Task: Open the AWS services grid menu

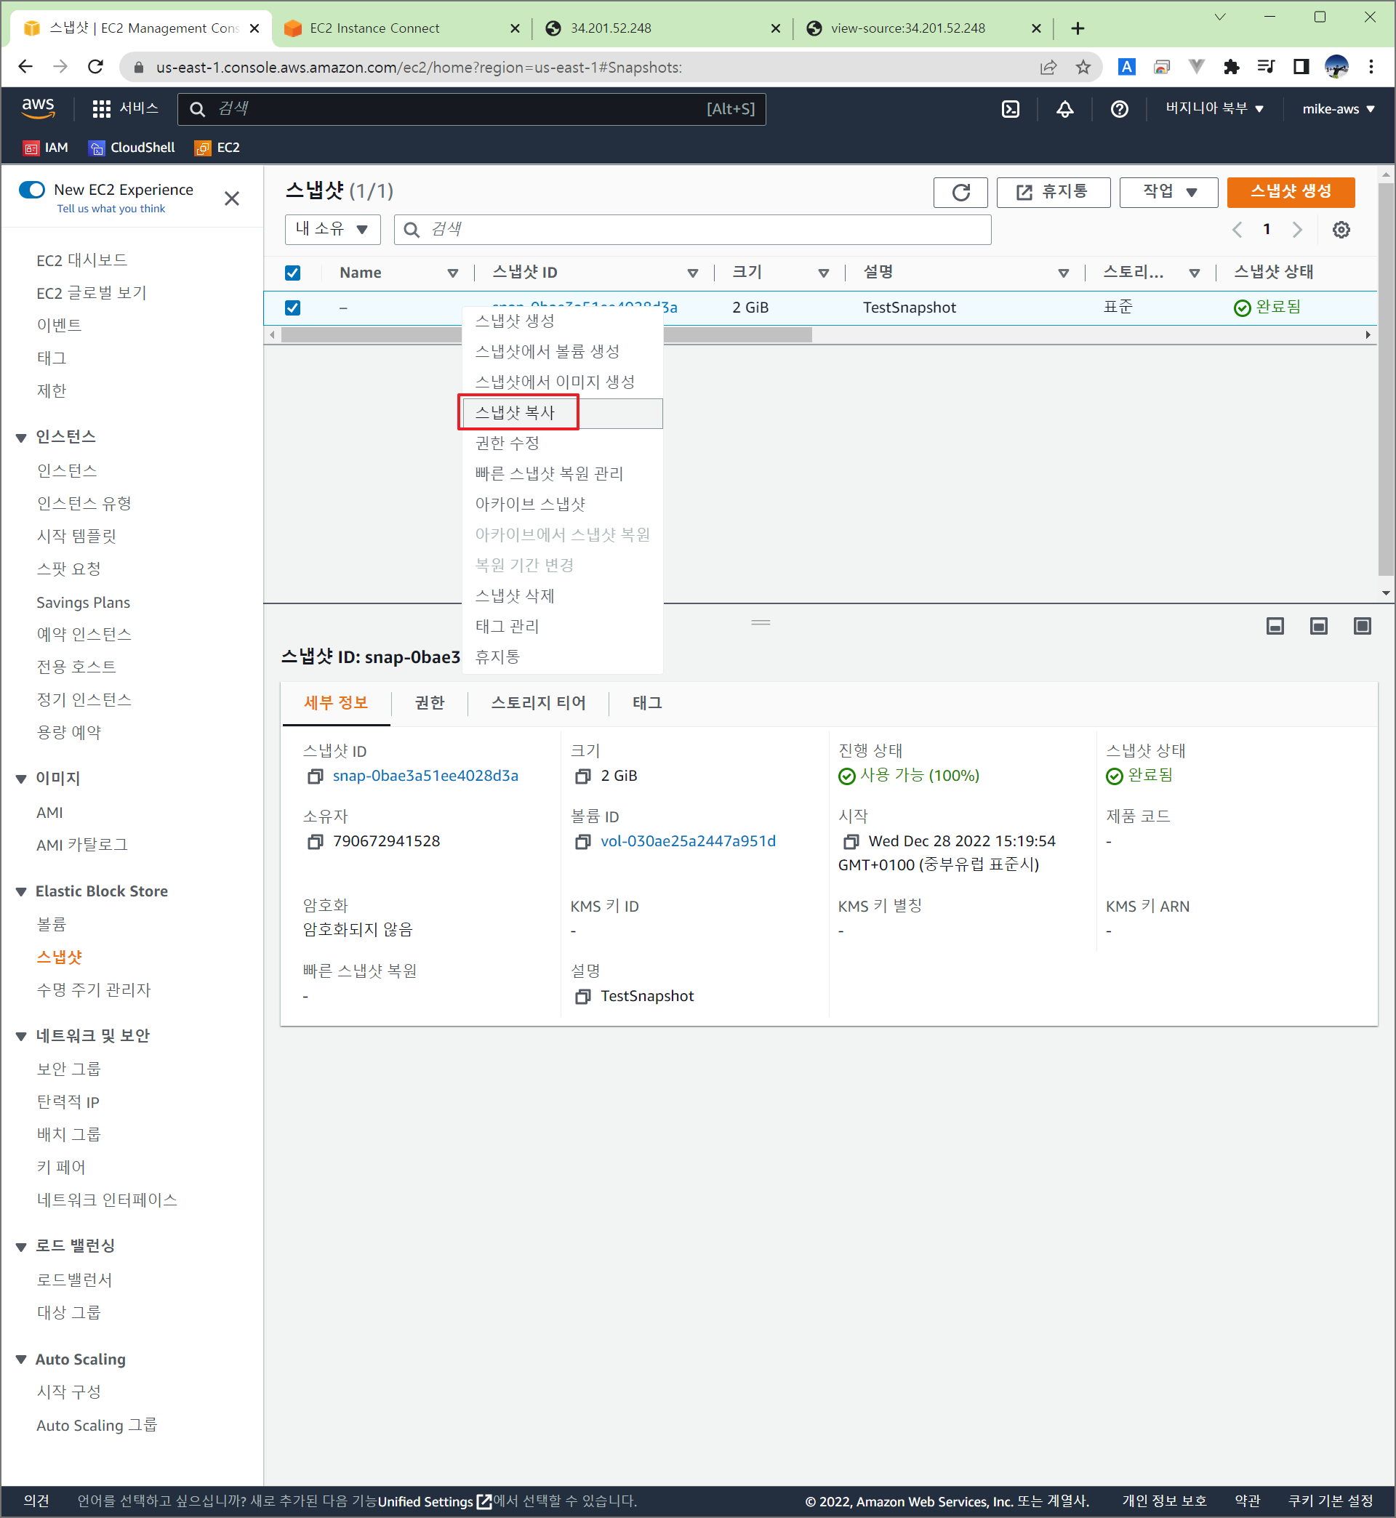Action: tap(101, 109)
